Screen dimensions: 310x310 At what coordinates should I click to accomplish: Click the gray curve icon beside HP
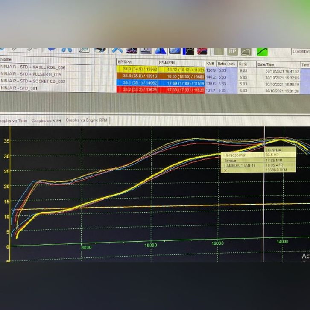[x=246, y=51]
